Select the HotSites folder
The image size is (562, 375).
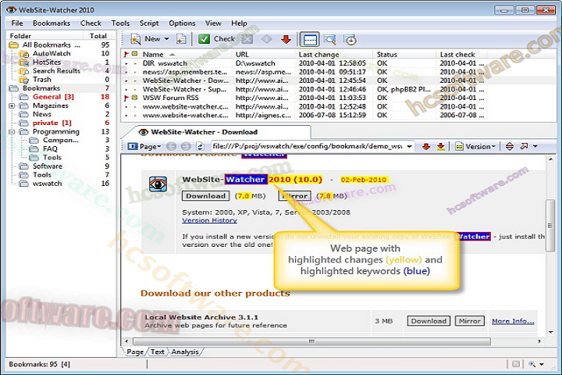47,62
